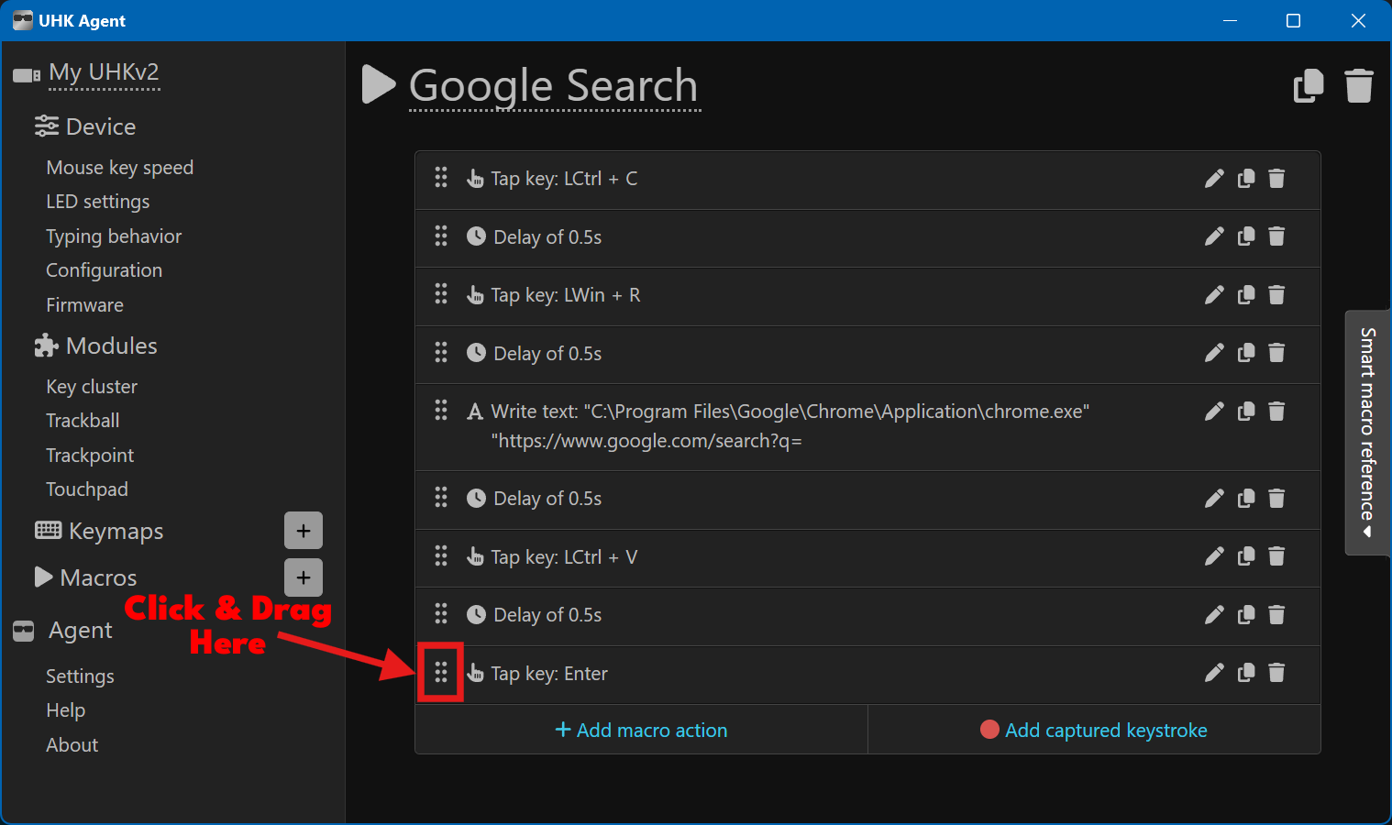Open the LED settings page
The height and width of the screenshot is (825, 1392).
(x=98, y=202)
